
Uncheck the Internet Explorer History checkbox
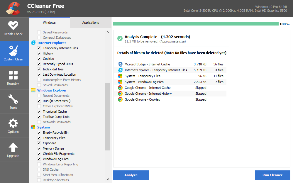pos(39,53)
